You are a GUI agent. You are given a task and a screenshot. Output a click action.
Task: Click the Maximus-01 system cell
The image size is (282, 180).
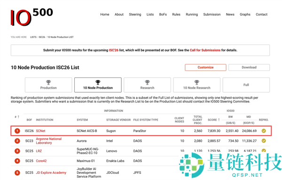pos(86,161)
